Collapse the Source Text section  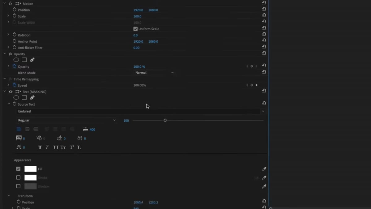pyautogui.click(x=9, y=104)
